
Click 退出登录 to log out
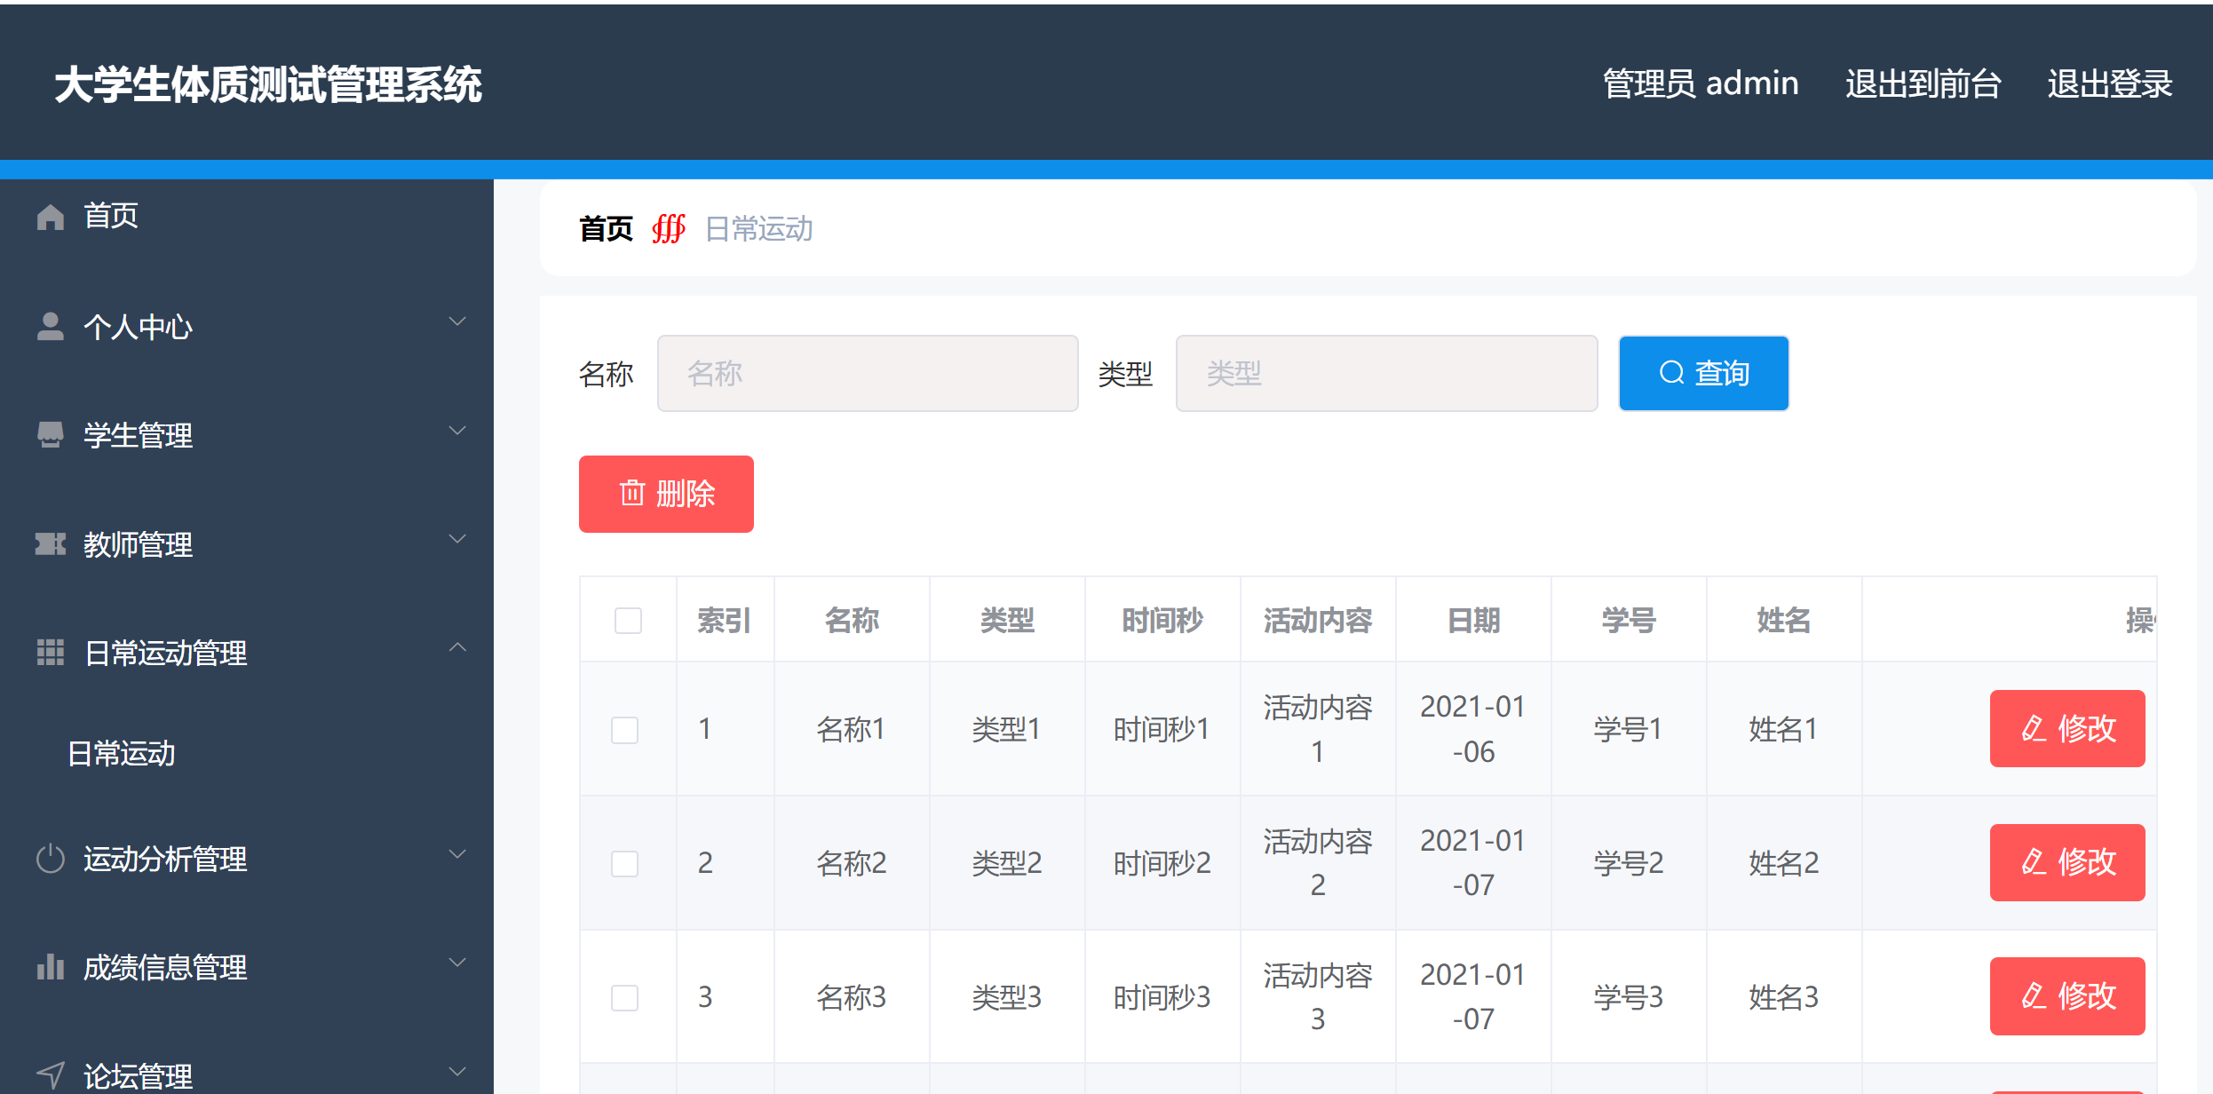(2109, 83)
